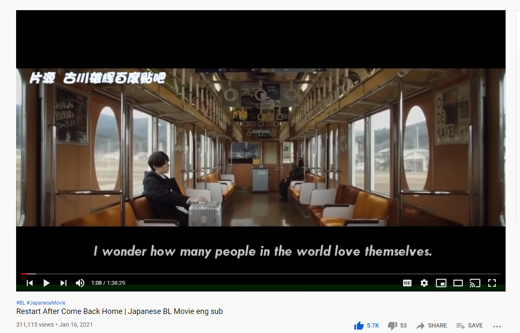Image resolution: width=520 pixels, height=333 pixels.
Task: Like the video with thumbs up
Action: click(x=367, y=325)
